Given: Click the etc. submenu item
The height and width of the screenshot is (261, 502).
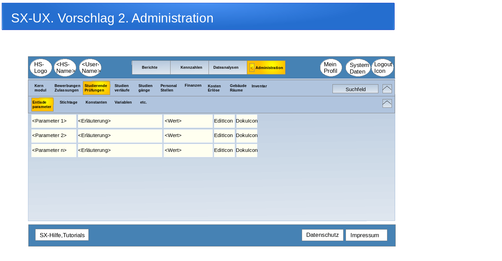Looking at the screenshot, I should [x=143, y=103].
